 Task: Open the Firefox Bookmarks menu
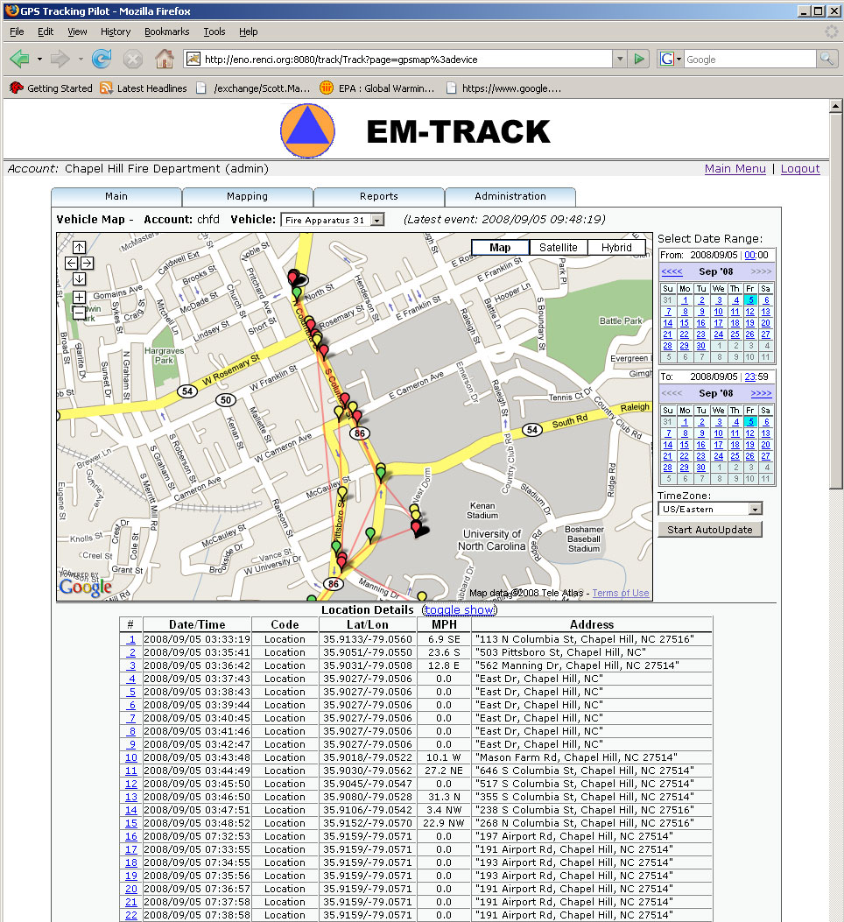166,32
